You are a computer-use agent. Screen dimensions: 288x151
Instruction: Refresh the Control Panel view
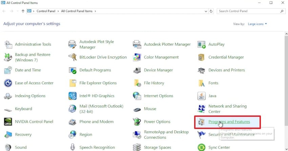211,11
